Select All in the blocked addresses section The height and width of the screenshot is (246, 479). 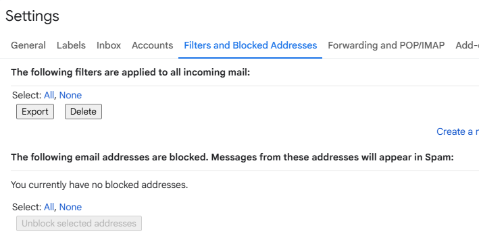point(49,207)
